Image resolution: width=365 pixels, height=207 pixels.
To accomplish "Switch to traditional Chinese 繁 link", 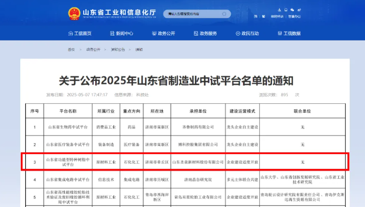I will tap(264, 16).
